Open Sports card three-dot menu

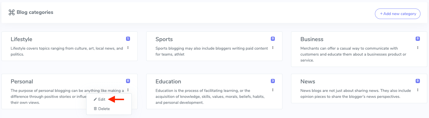point(273,48)
